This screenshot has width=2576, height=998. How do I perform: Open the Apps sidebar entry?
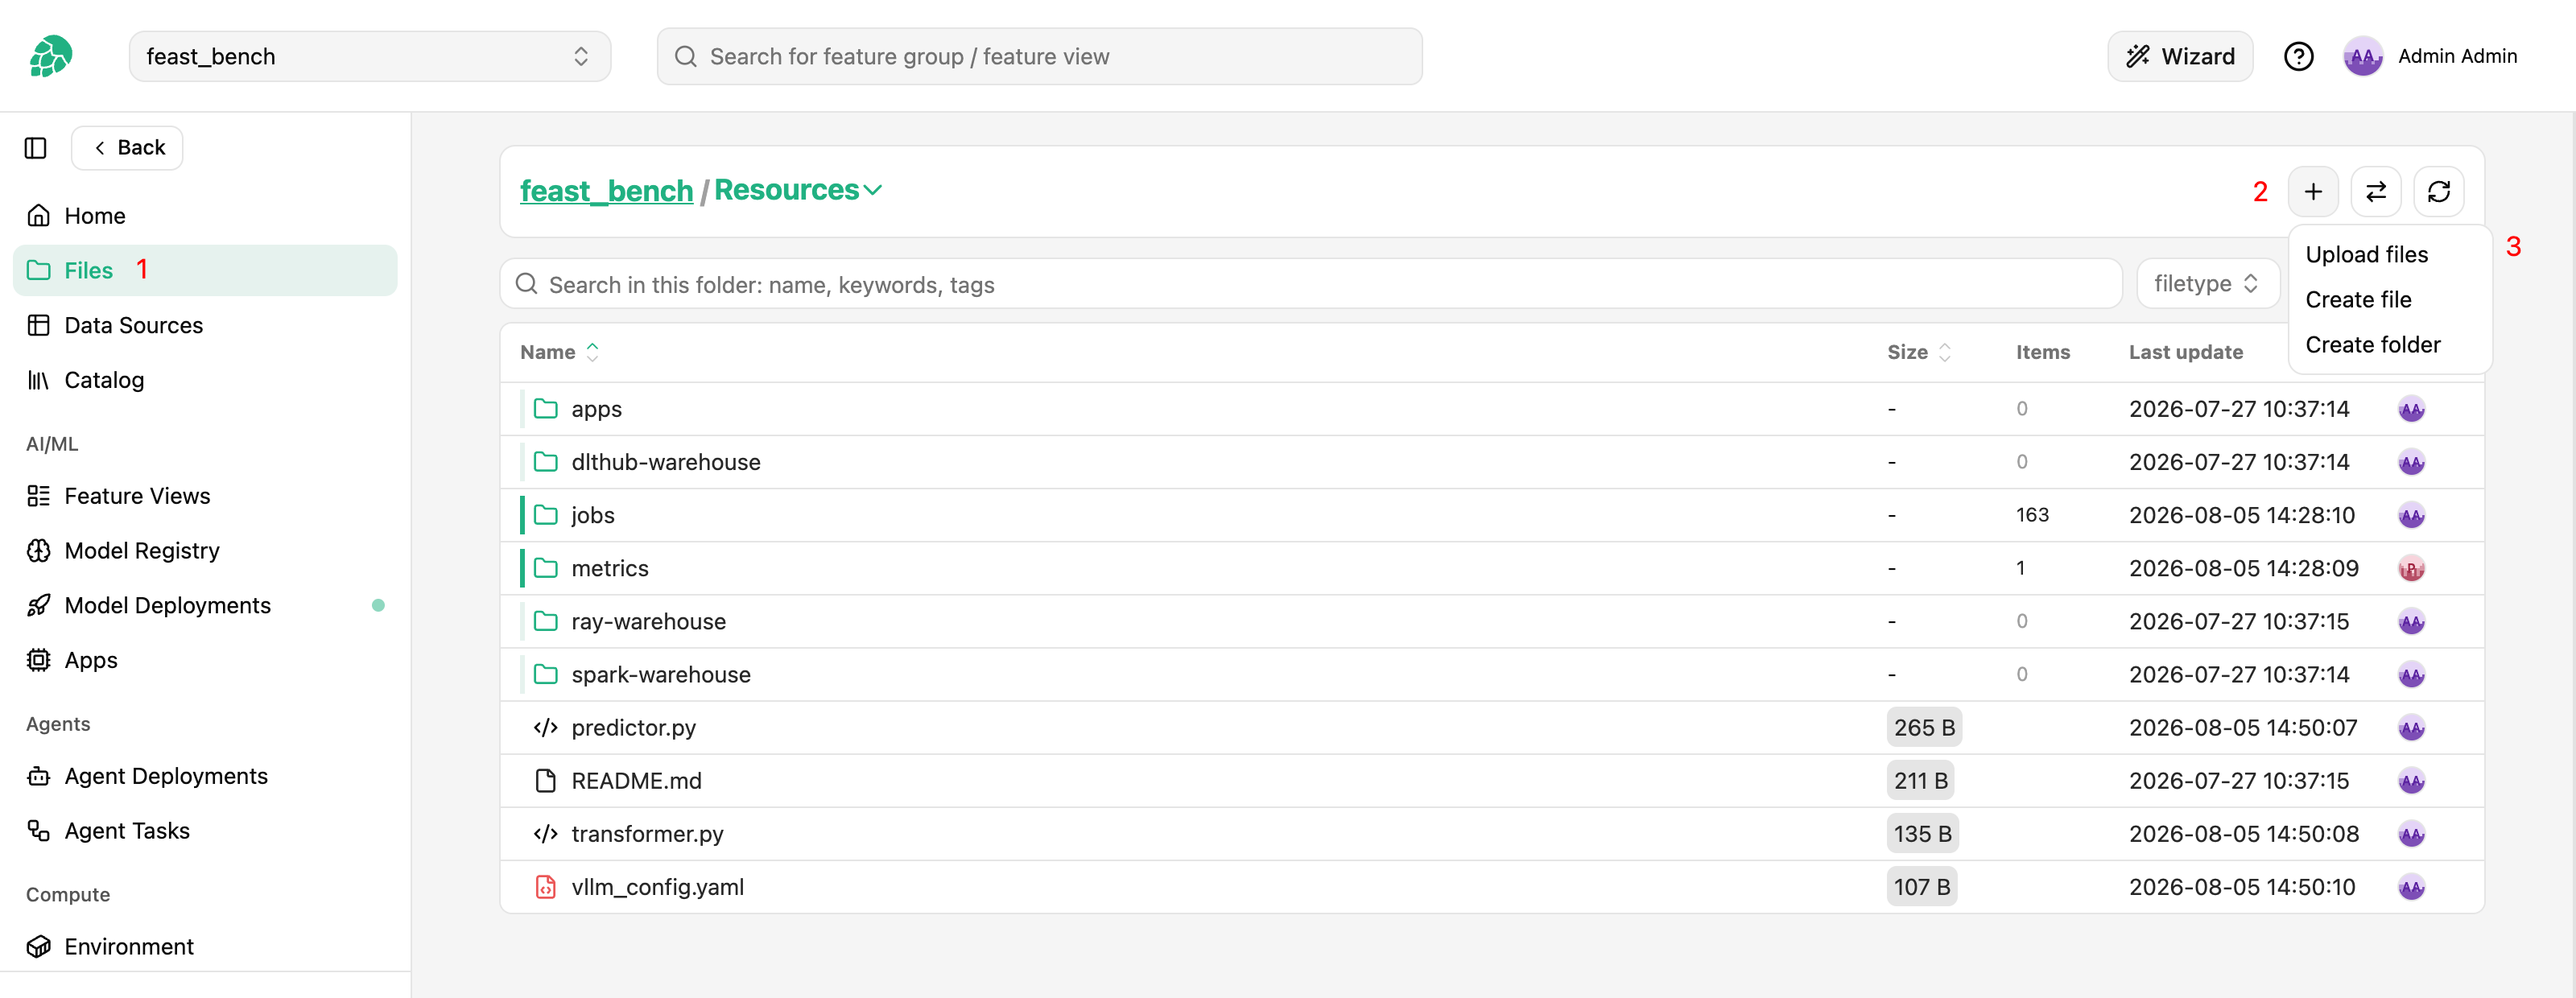pyautogui.click(x=205, y=660)
